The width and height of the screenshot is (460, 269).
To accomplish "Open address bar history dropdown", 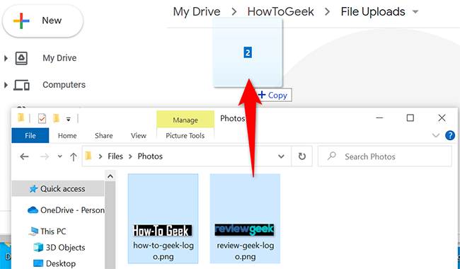I will coord(281,156).
